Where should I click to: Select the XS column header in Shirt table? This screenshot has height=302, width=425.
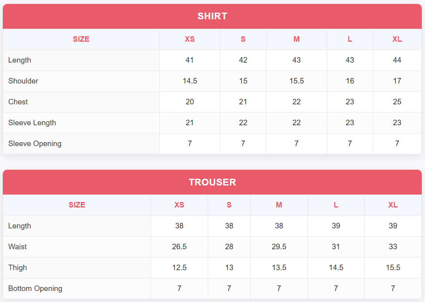pos(190,39)
